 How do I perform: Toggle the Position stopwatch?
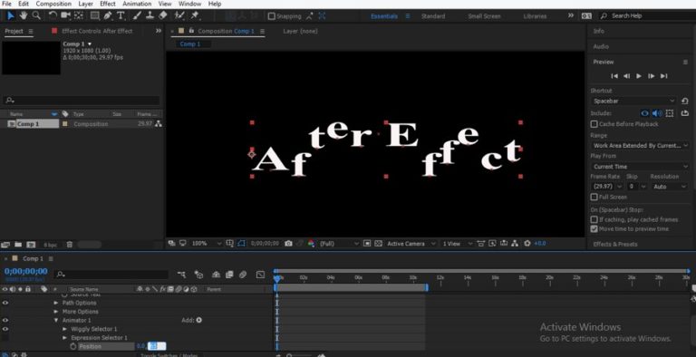(73, 346)
